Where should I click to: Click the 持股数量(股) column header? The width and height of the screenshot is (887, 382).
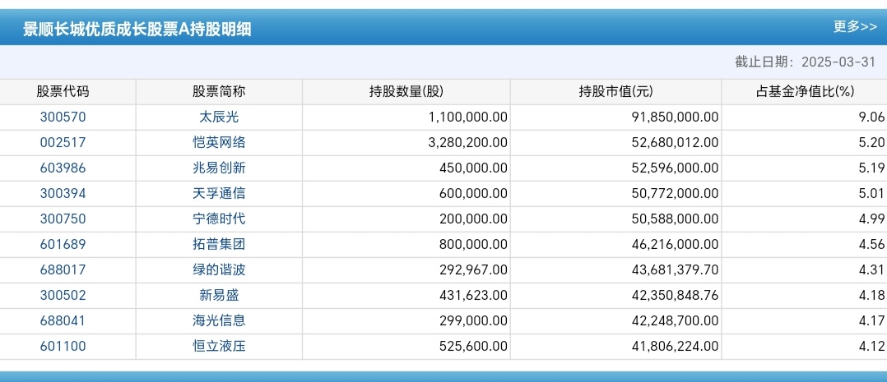pos(406,92)
